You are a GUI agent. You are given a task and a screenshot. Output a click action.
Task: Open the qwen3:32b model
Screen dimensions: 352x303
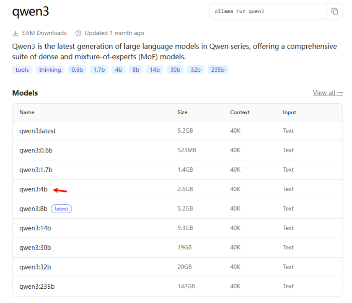pyautogui.click(x=35, y=267)
